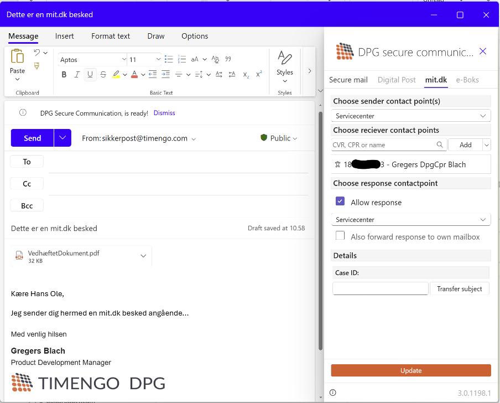Apply subscript formatting
Image resolution: width=500 pixels, height=403 pixels.
pyautogui.click(x=246, y=75)
